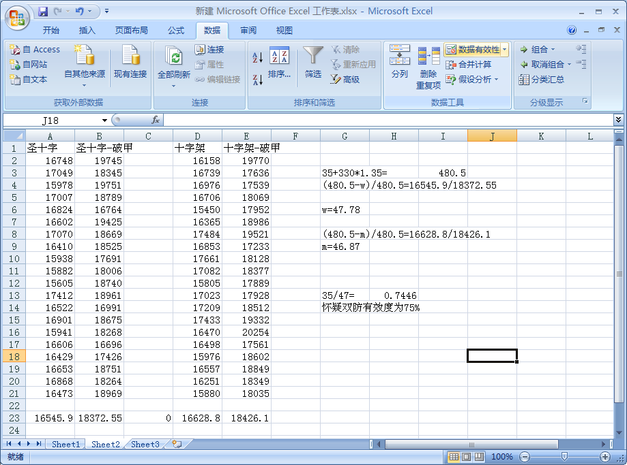Insert a new worksheet tab
Image resolution: width=627 pixels, height=465 pixels.
click(176, 444)
